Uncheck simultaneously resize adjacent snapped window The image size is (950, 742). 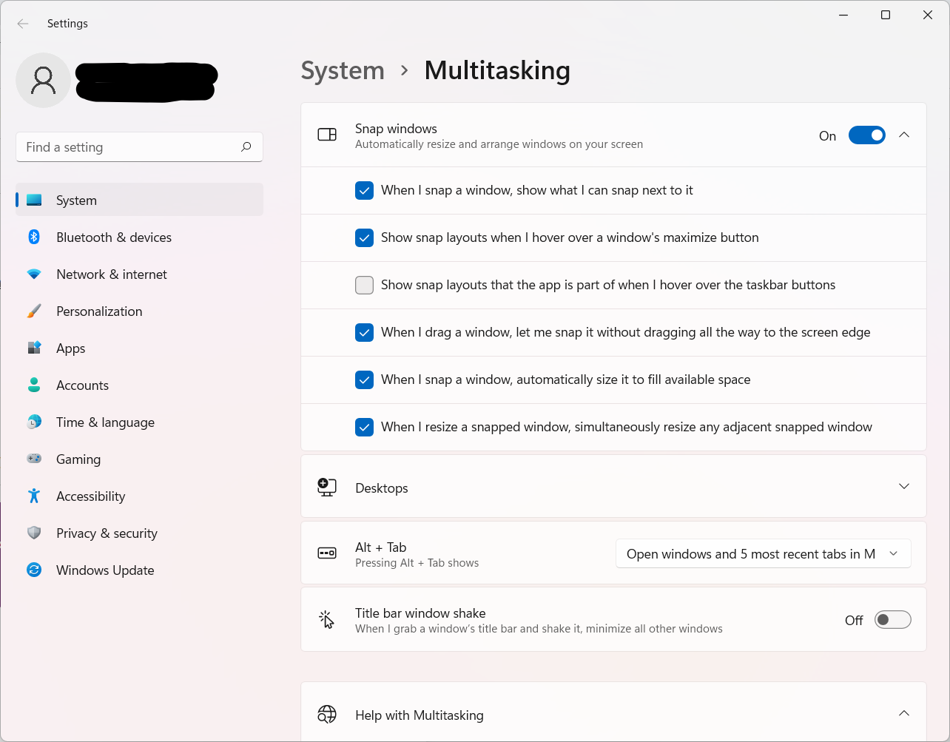[x=364, y=428]
